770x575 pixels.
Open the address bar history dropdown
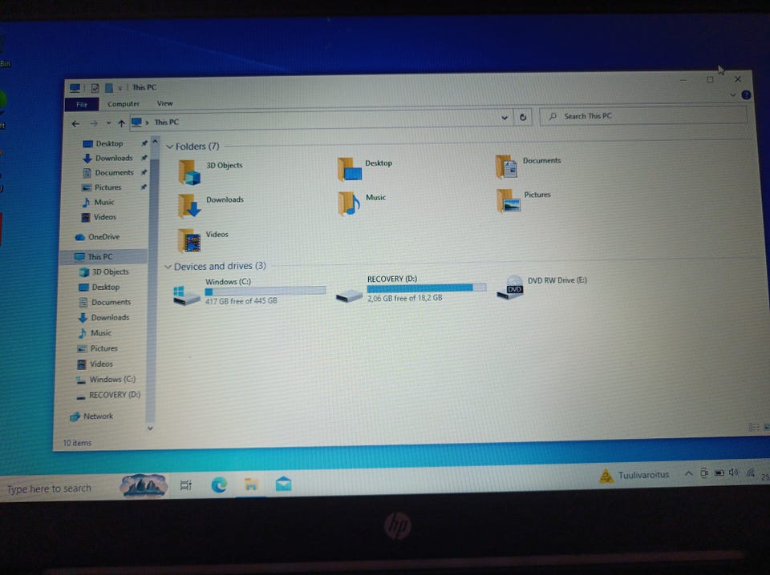(x=505, y=118)
